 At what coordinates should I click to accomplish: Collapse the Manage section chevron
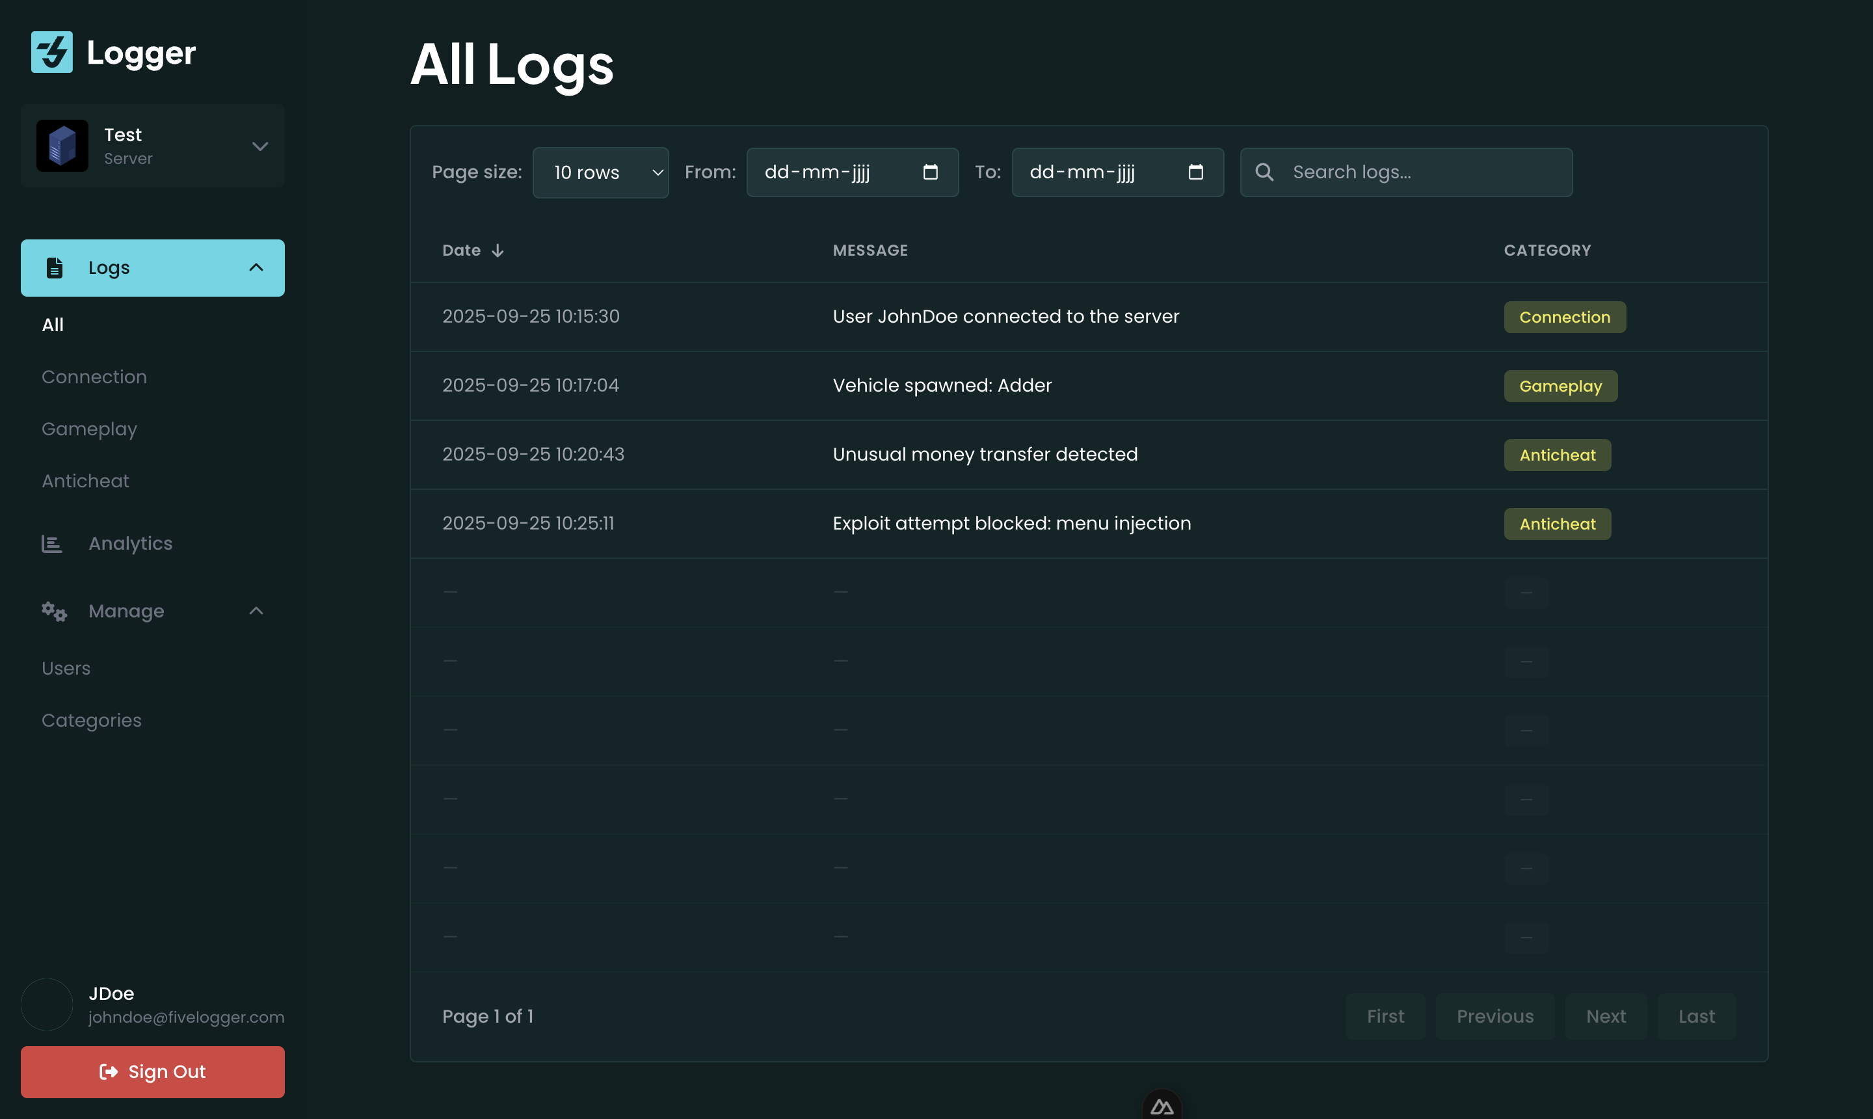click(x=255, y=611)
